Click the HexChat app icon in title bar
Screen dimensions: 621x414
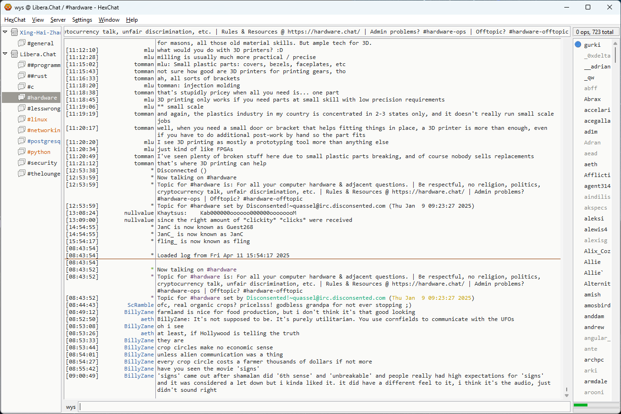[x=8, y=7]
